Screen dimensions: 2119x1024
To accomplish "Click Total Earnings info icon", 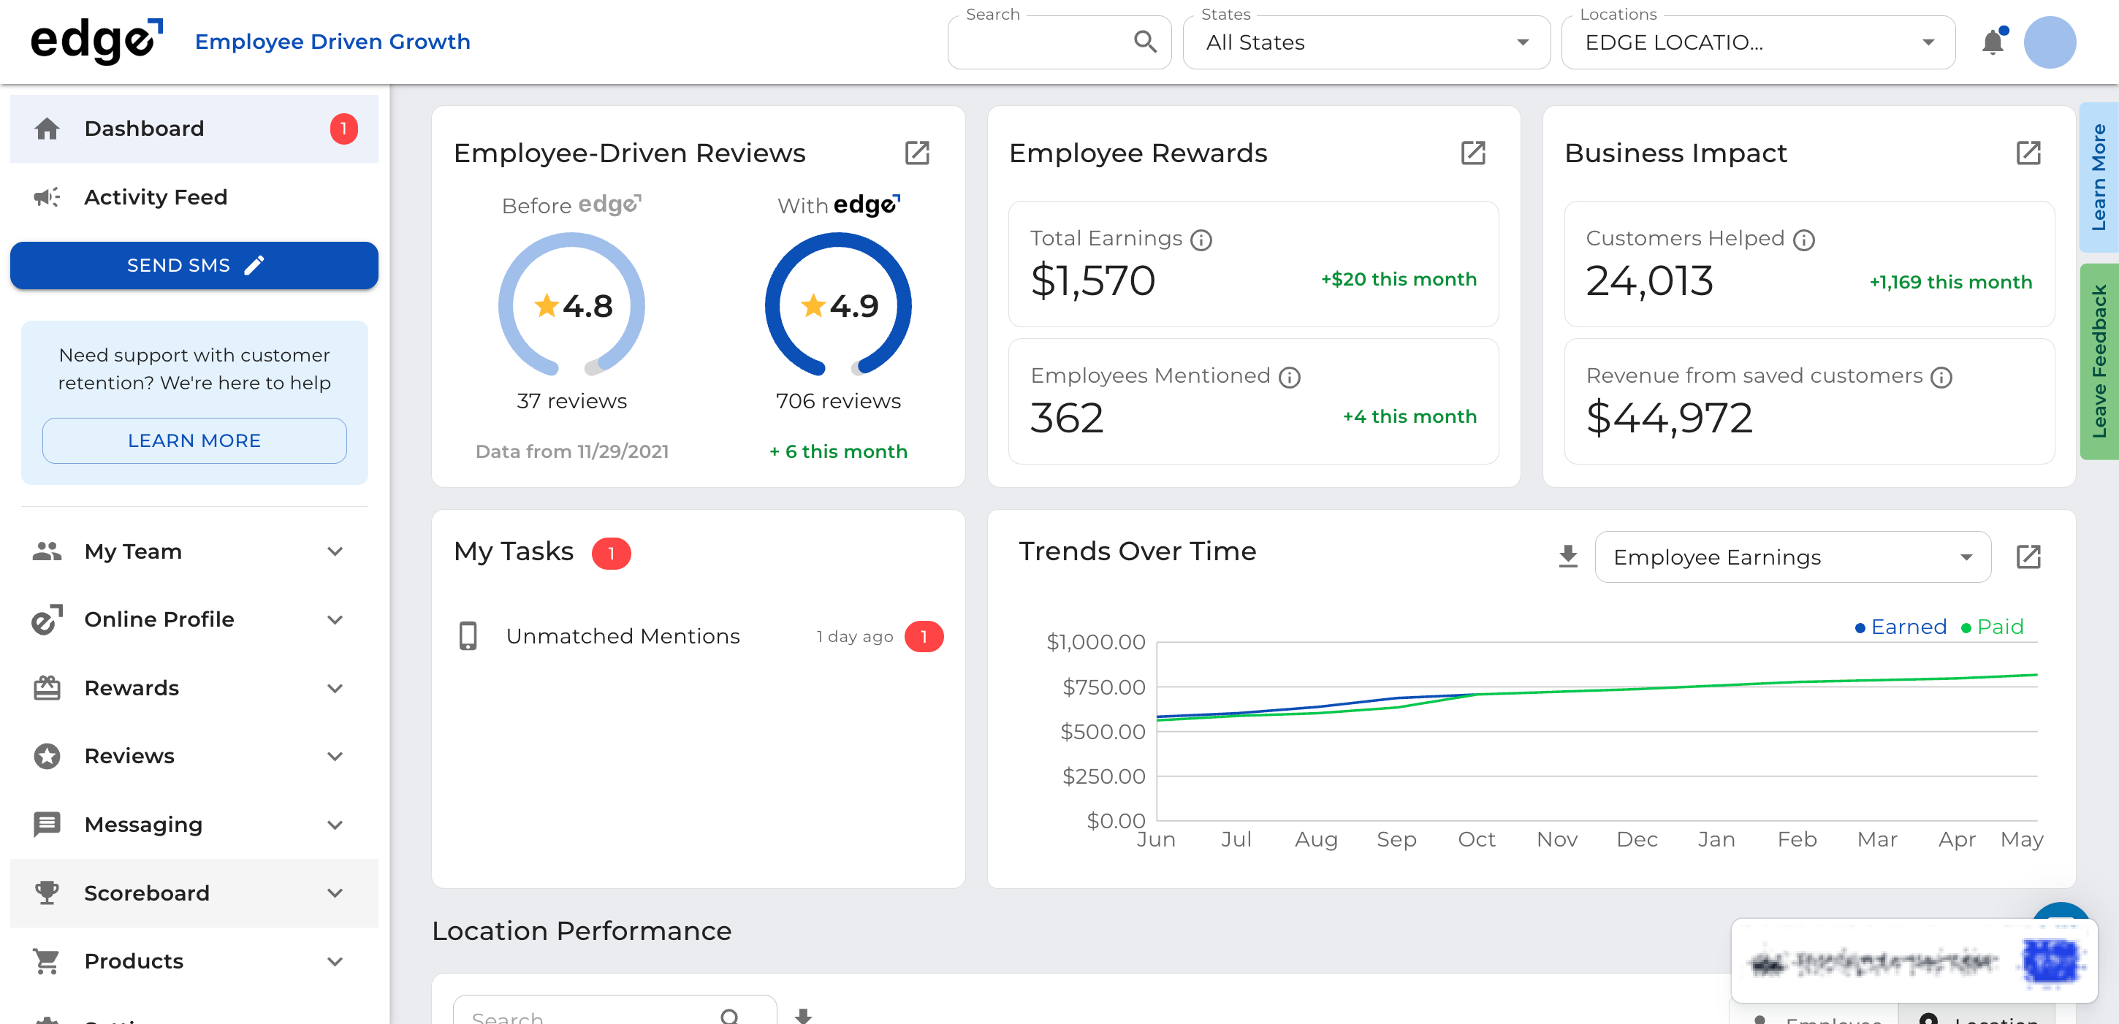I will (1201, 240).
